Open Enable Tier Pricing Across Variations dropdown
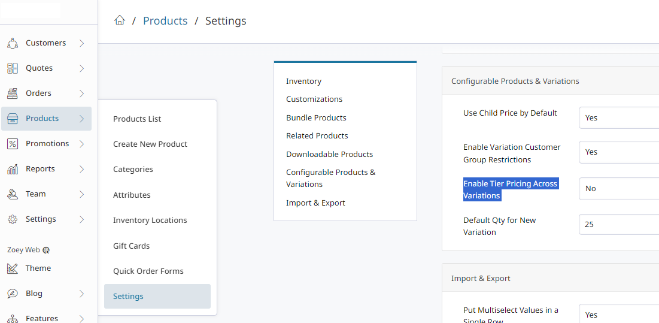This screenshot has width=659, height=323. pyautogui.click(x=618, y=188)
